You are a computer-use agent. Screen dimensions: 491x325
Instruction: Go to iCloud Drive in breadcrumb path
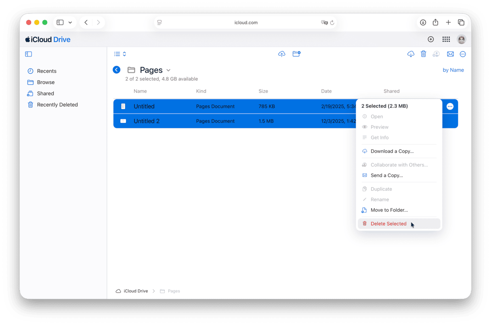135,291
